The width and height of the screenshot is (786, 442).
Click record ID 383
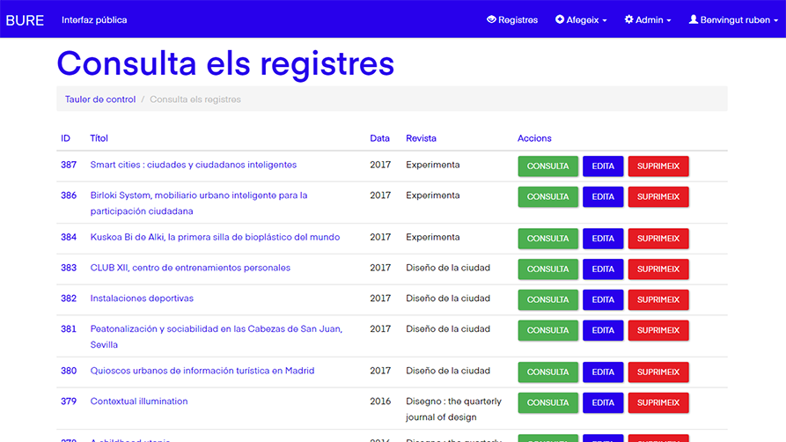pos(69,268)
